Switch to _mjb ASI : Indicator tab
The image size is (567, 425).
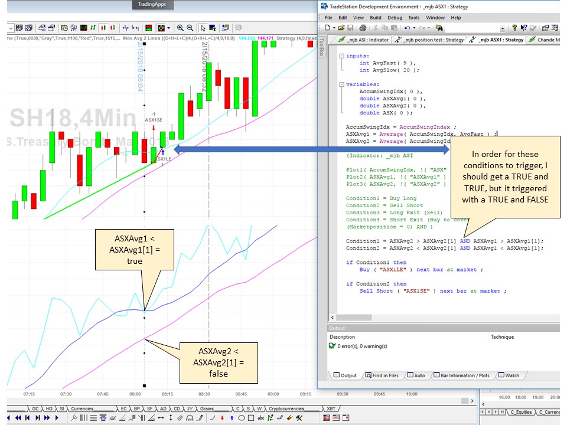pos(363,40)
